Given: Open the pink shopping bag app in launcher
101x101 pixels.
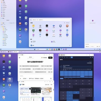Looking at the screenshot, I should 47,30.
